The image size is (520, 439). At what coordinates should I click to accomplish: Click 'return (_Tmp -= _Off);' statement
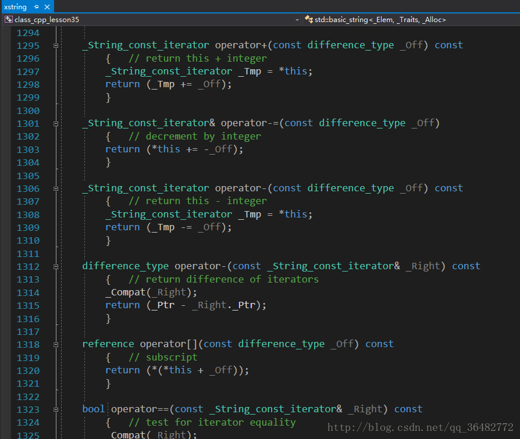(x=169, y=227)
